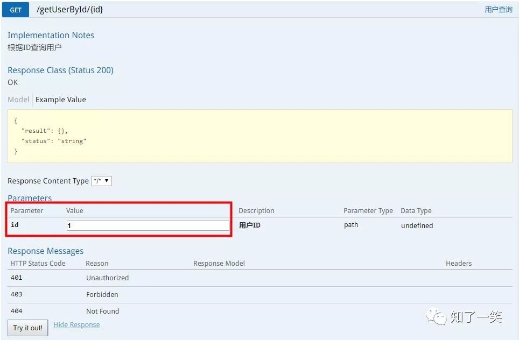This screenshot has height=340, width=519.
Task: Click the Reason column header
Action: point(97,263)
